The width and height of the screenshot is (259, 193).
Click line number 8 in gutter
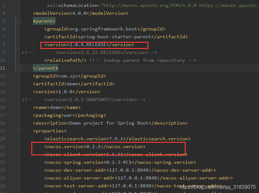pos(4,45)
